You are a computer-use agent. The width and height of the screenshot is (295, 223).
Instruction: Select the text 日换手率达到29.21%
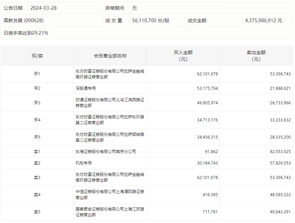click(26, 33)
